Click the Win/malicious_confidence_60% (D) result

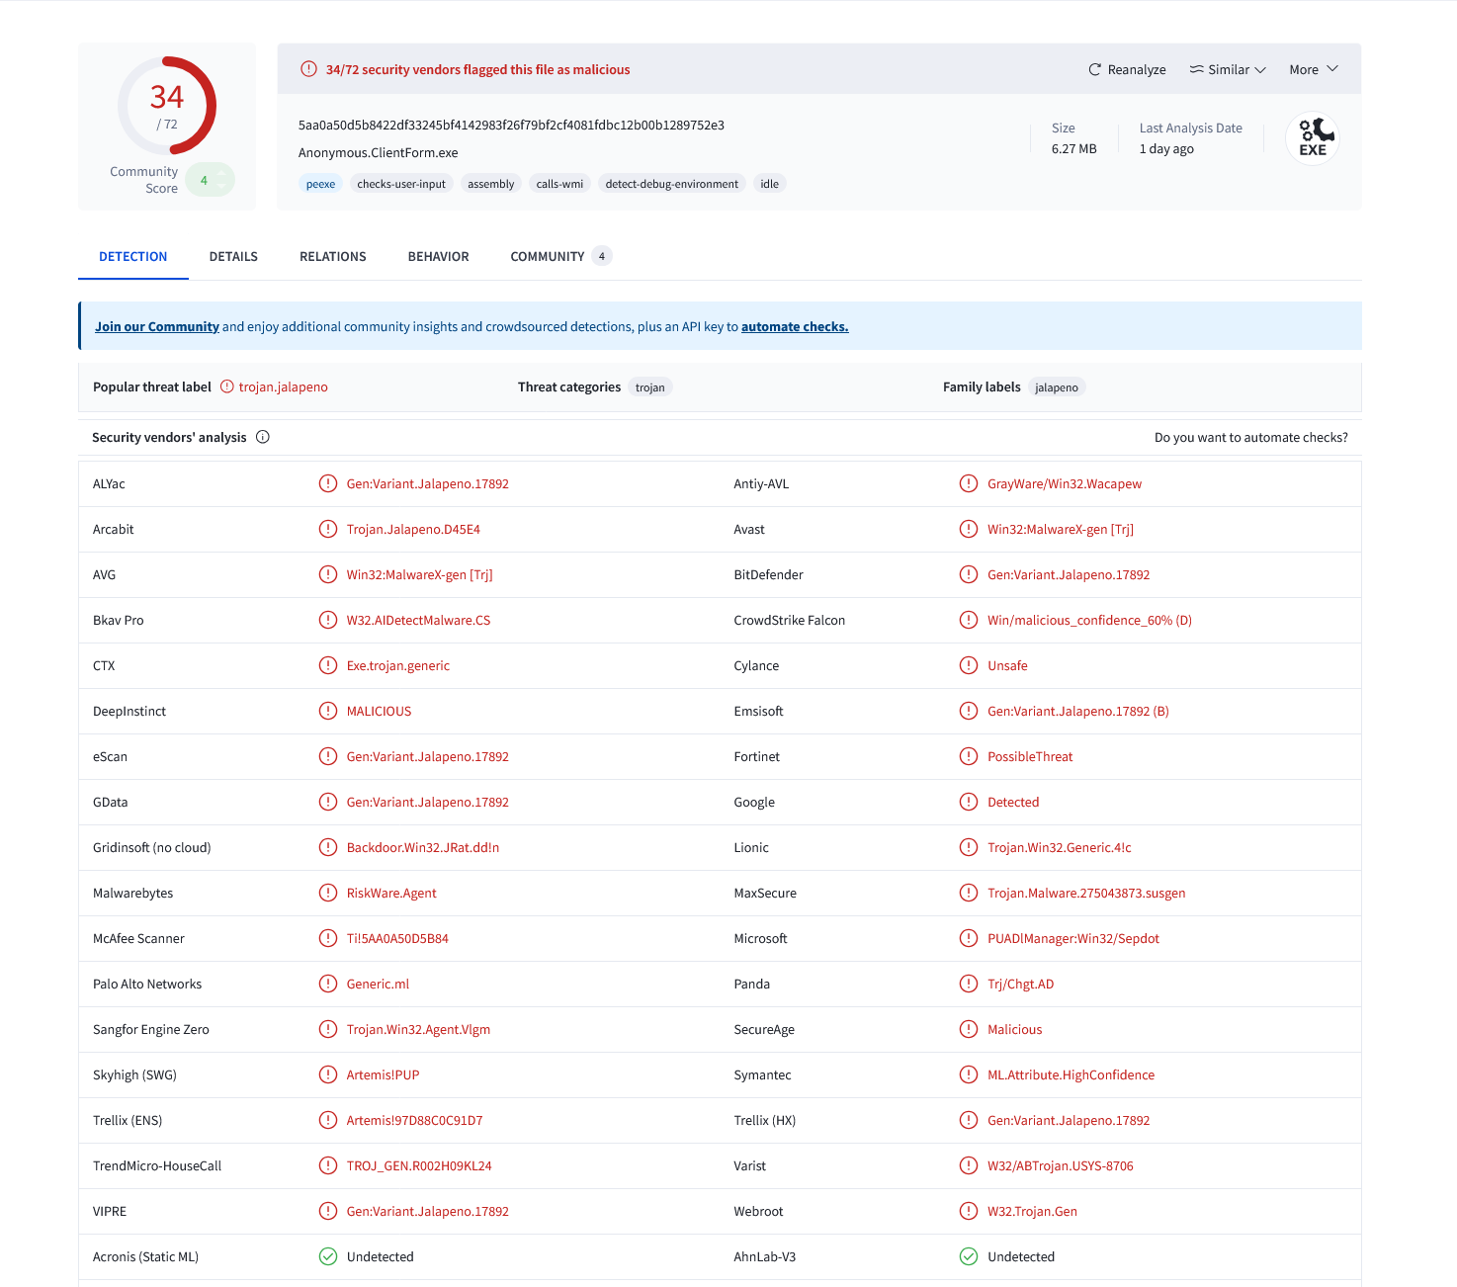[1090, 620]
